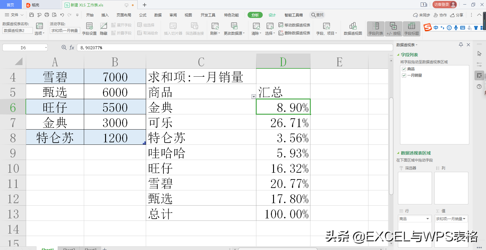The width and height of the screenshot is (486, 250).
Task: Open the Sogou soft keyboard icon
Action: [463, 28]
